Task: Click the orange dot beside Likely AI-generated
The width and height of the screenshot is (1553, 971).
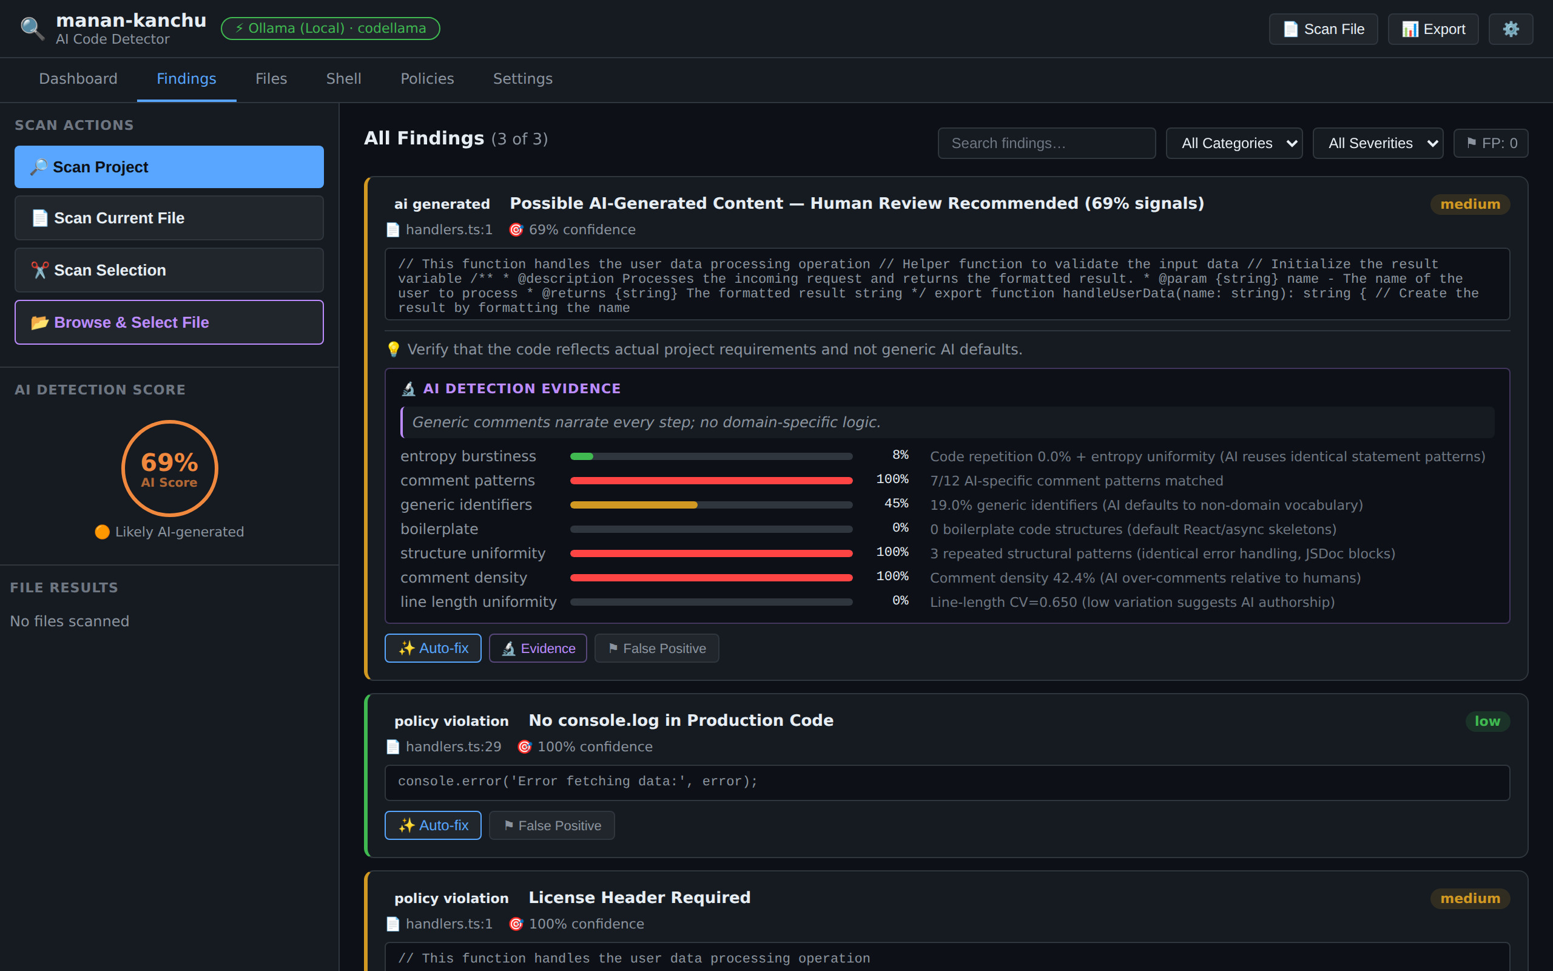Action: [102, 532]
